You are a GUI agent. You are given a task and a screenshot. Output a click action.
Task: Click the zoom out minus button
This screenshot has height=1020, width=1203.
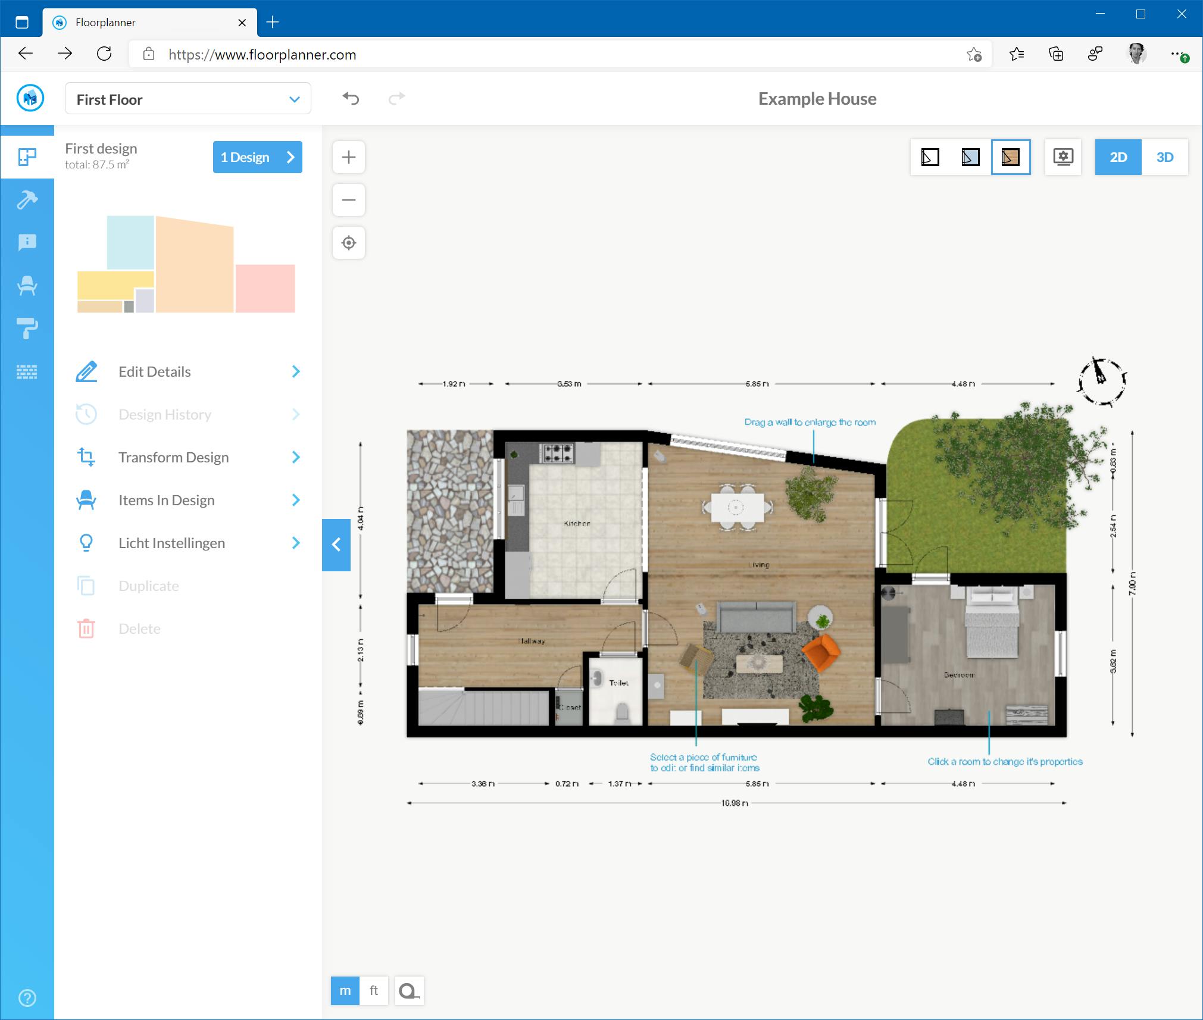(x=349, y=200)
